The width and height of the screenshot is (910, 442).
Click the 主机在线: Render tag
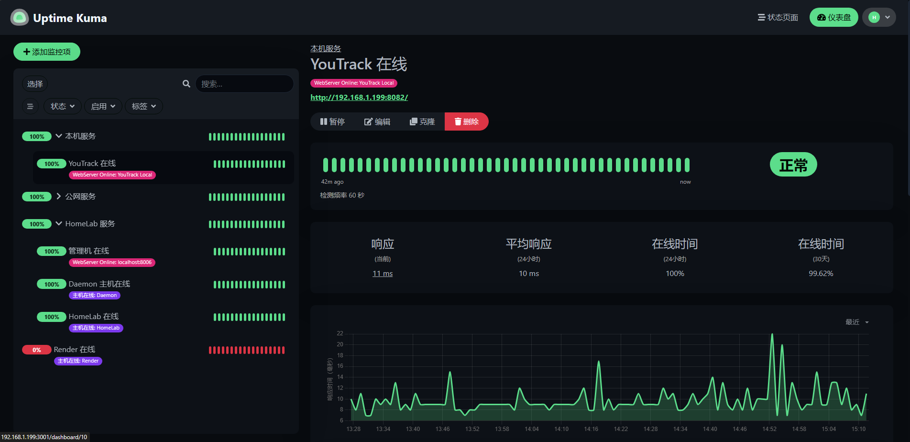78,361
